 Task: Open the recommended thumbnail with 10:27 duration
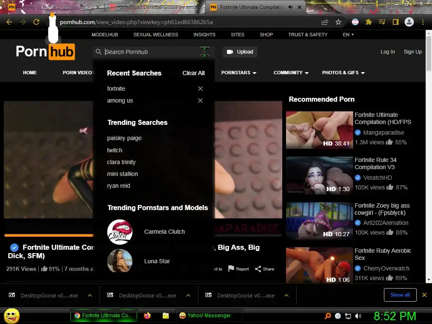click(x=319, y=220)
